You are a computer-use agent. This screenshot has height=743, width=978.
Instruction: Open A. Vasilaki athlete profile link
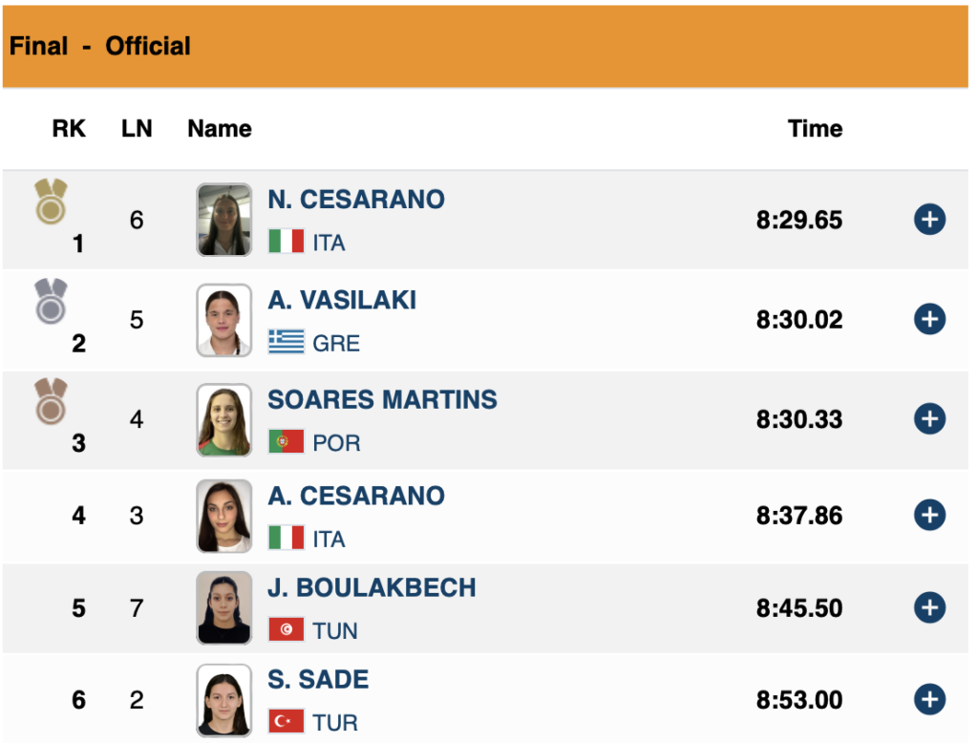(342, 300)
